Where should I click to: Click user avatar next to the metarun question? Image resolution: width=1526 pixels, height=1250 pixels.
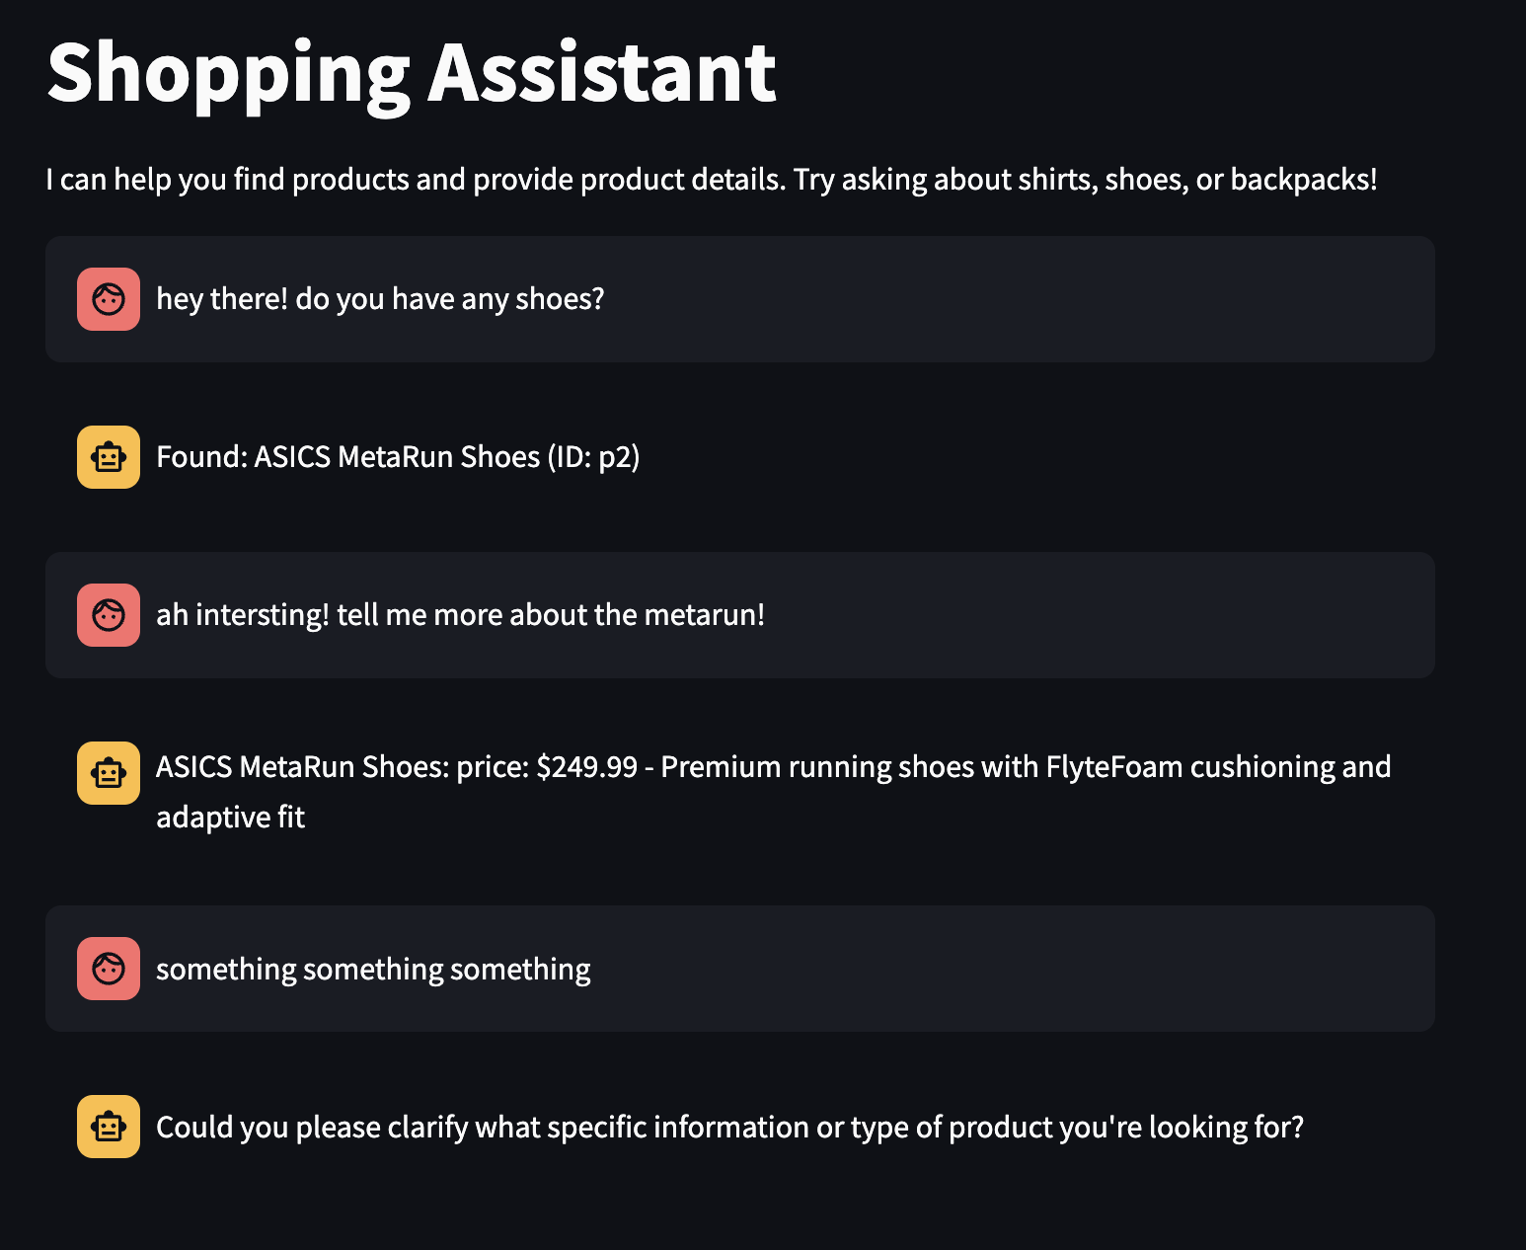click(x=109, y=615)
